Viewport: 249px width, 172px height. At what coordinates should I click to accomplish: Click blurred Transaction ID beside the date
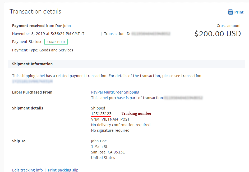151,34
